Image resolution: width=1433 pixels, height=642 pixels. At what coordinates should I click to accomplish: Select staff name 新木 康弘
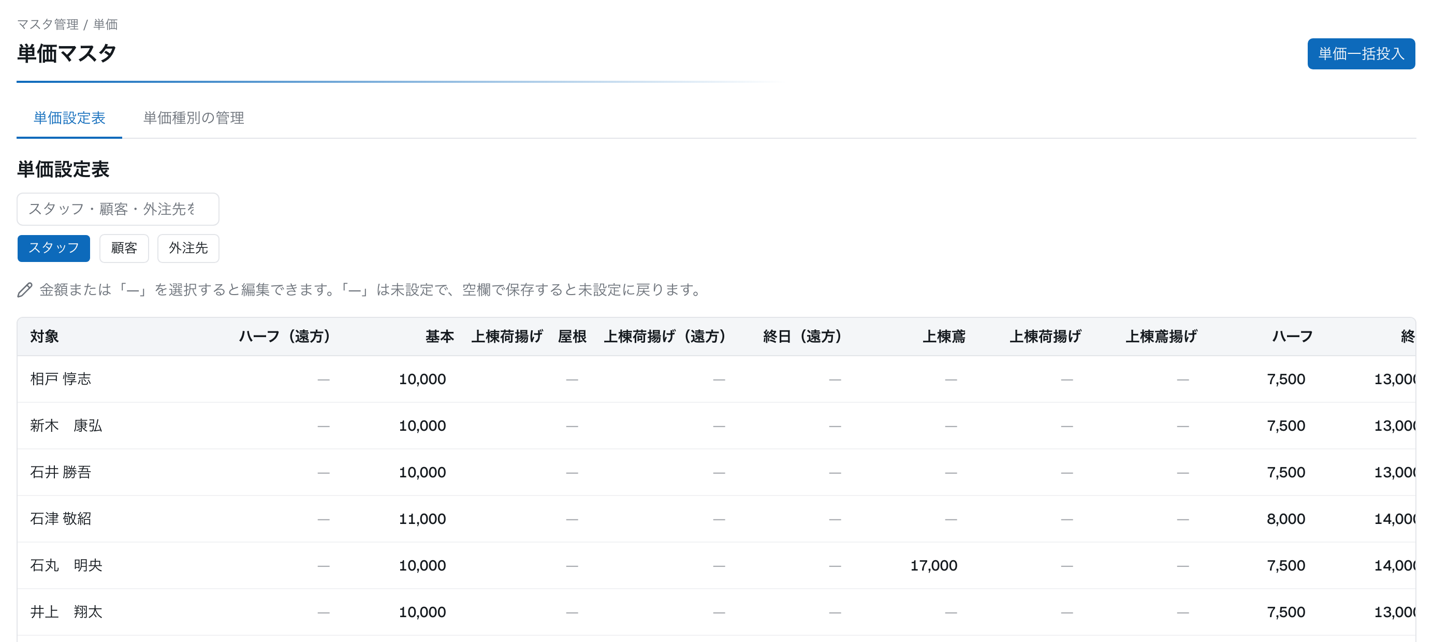(x=66, y=426)
